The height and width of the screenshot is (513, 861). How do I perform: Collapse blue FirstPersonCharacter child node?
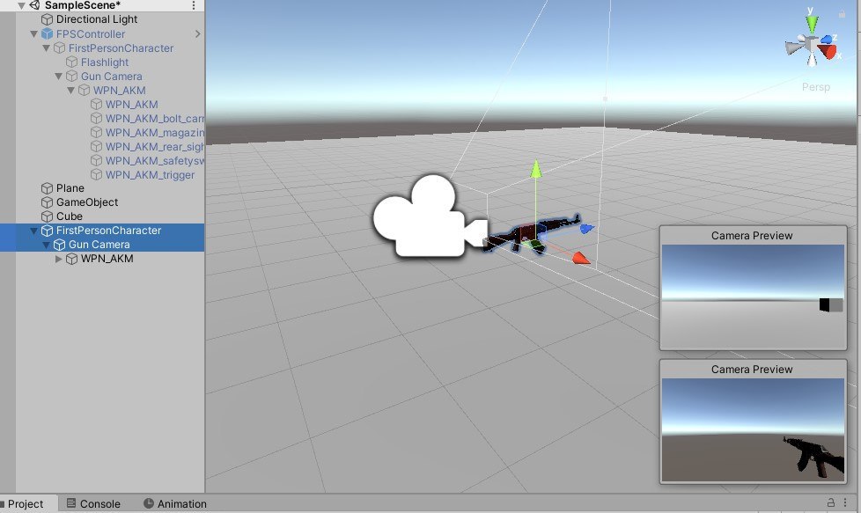click(46, 48)
